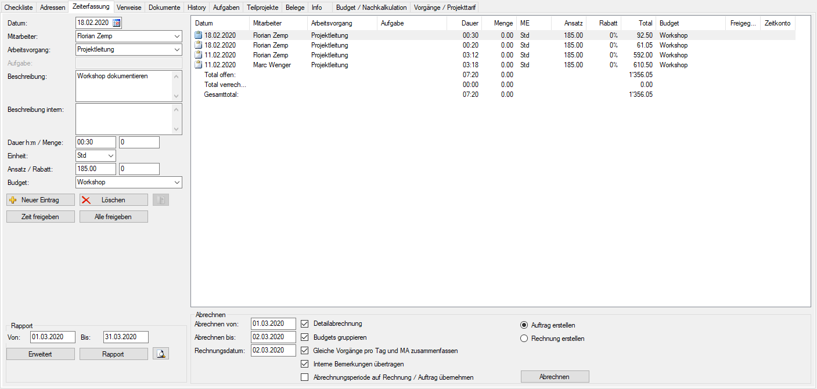Switch to the Budget / Nachkalkulation tab
The width and height of the screenshot is (817, 389).
coord(372,8)
